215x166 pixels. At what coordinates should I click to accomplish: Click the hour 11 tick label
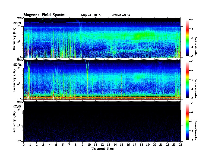tap(96, 145)
